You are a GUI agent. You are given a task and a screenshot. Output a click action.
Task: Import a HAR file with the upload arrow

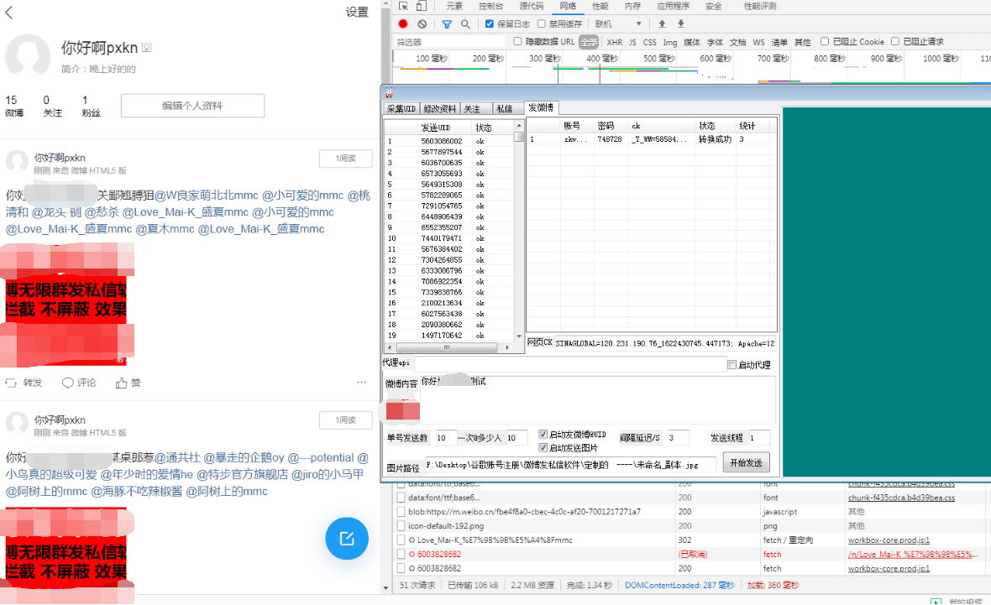tap(662, 24)
